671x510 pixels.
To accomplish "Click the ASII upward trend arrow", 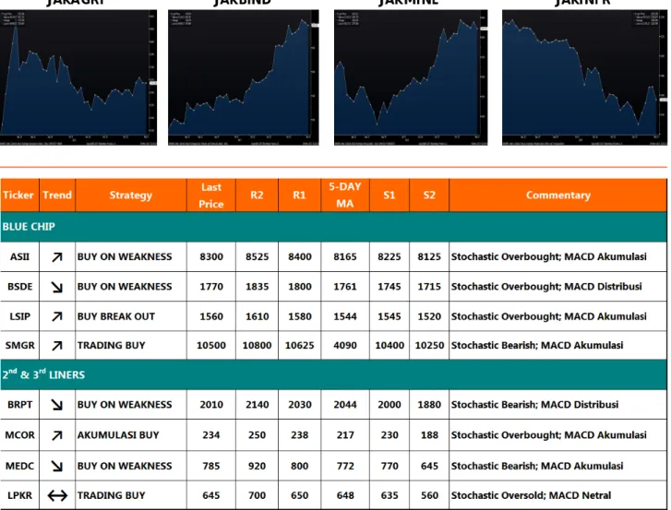I will (x=57, y=257).
